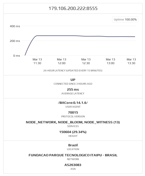Viewport: 145px width, 176px height.
Task: Select the Mar 13 11:30 axis label
Action: tap(37, 61)
